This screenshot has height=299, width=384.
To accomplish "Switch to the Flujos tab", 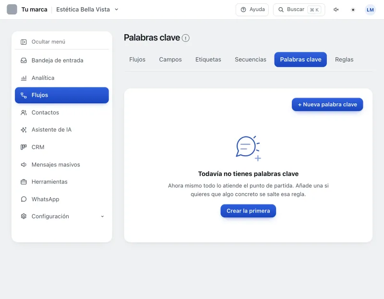I will (x=137, y=59).
